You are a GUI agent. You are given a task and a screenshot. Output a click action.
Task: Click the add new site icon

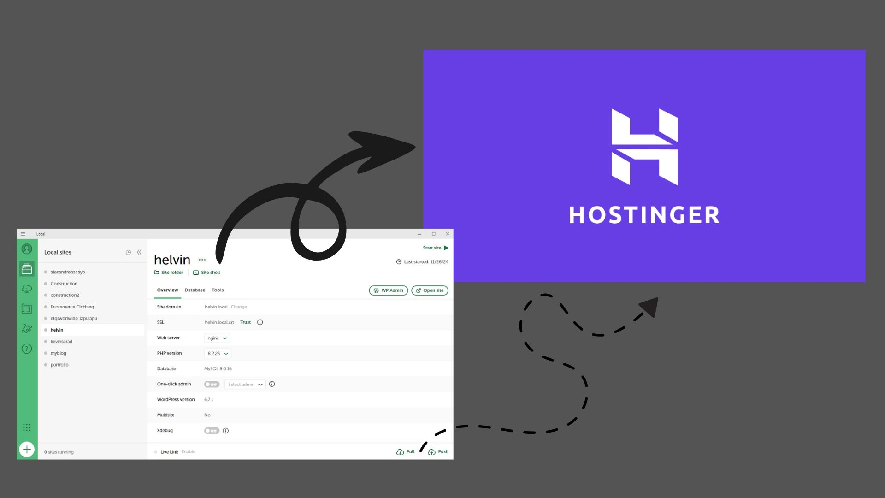27,449
